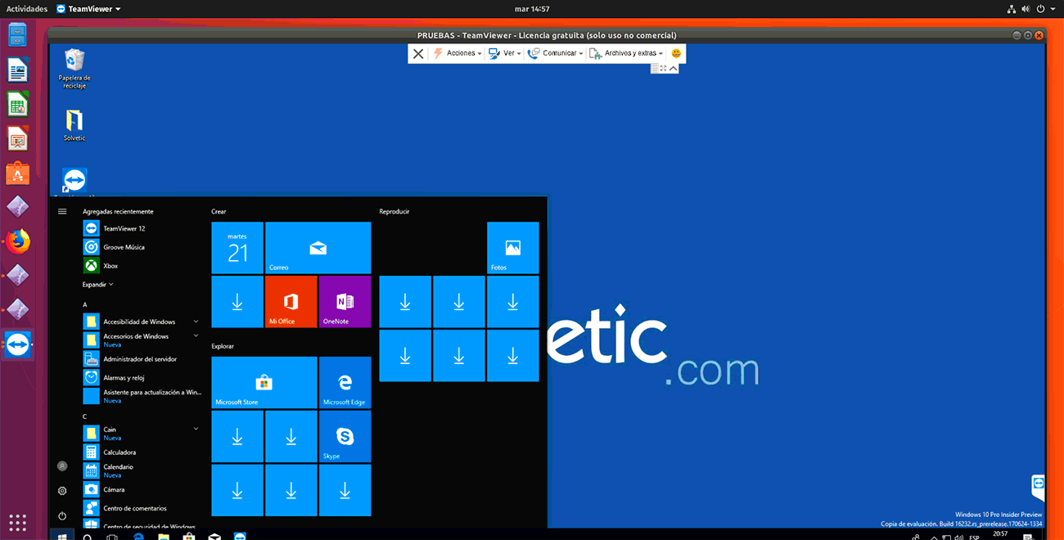Expand the Accesorios de Windows folder

142,339
